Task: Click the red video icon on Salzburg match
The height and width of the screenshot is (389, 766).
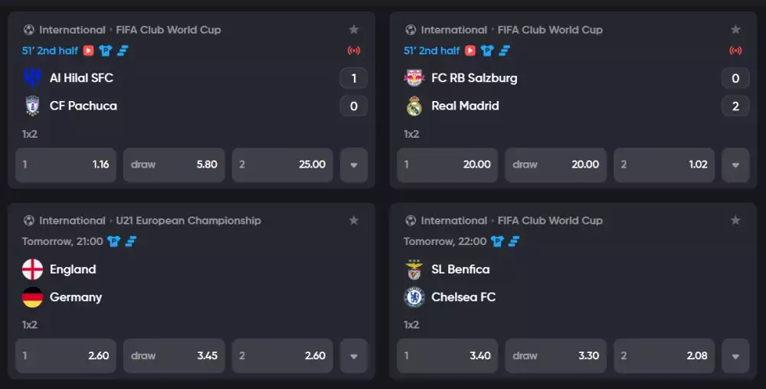Action: (470, 51)
